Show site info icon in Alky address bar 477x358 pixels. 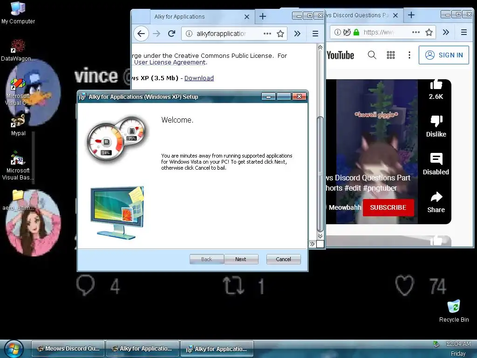189,34
